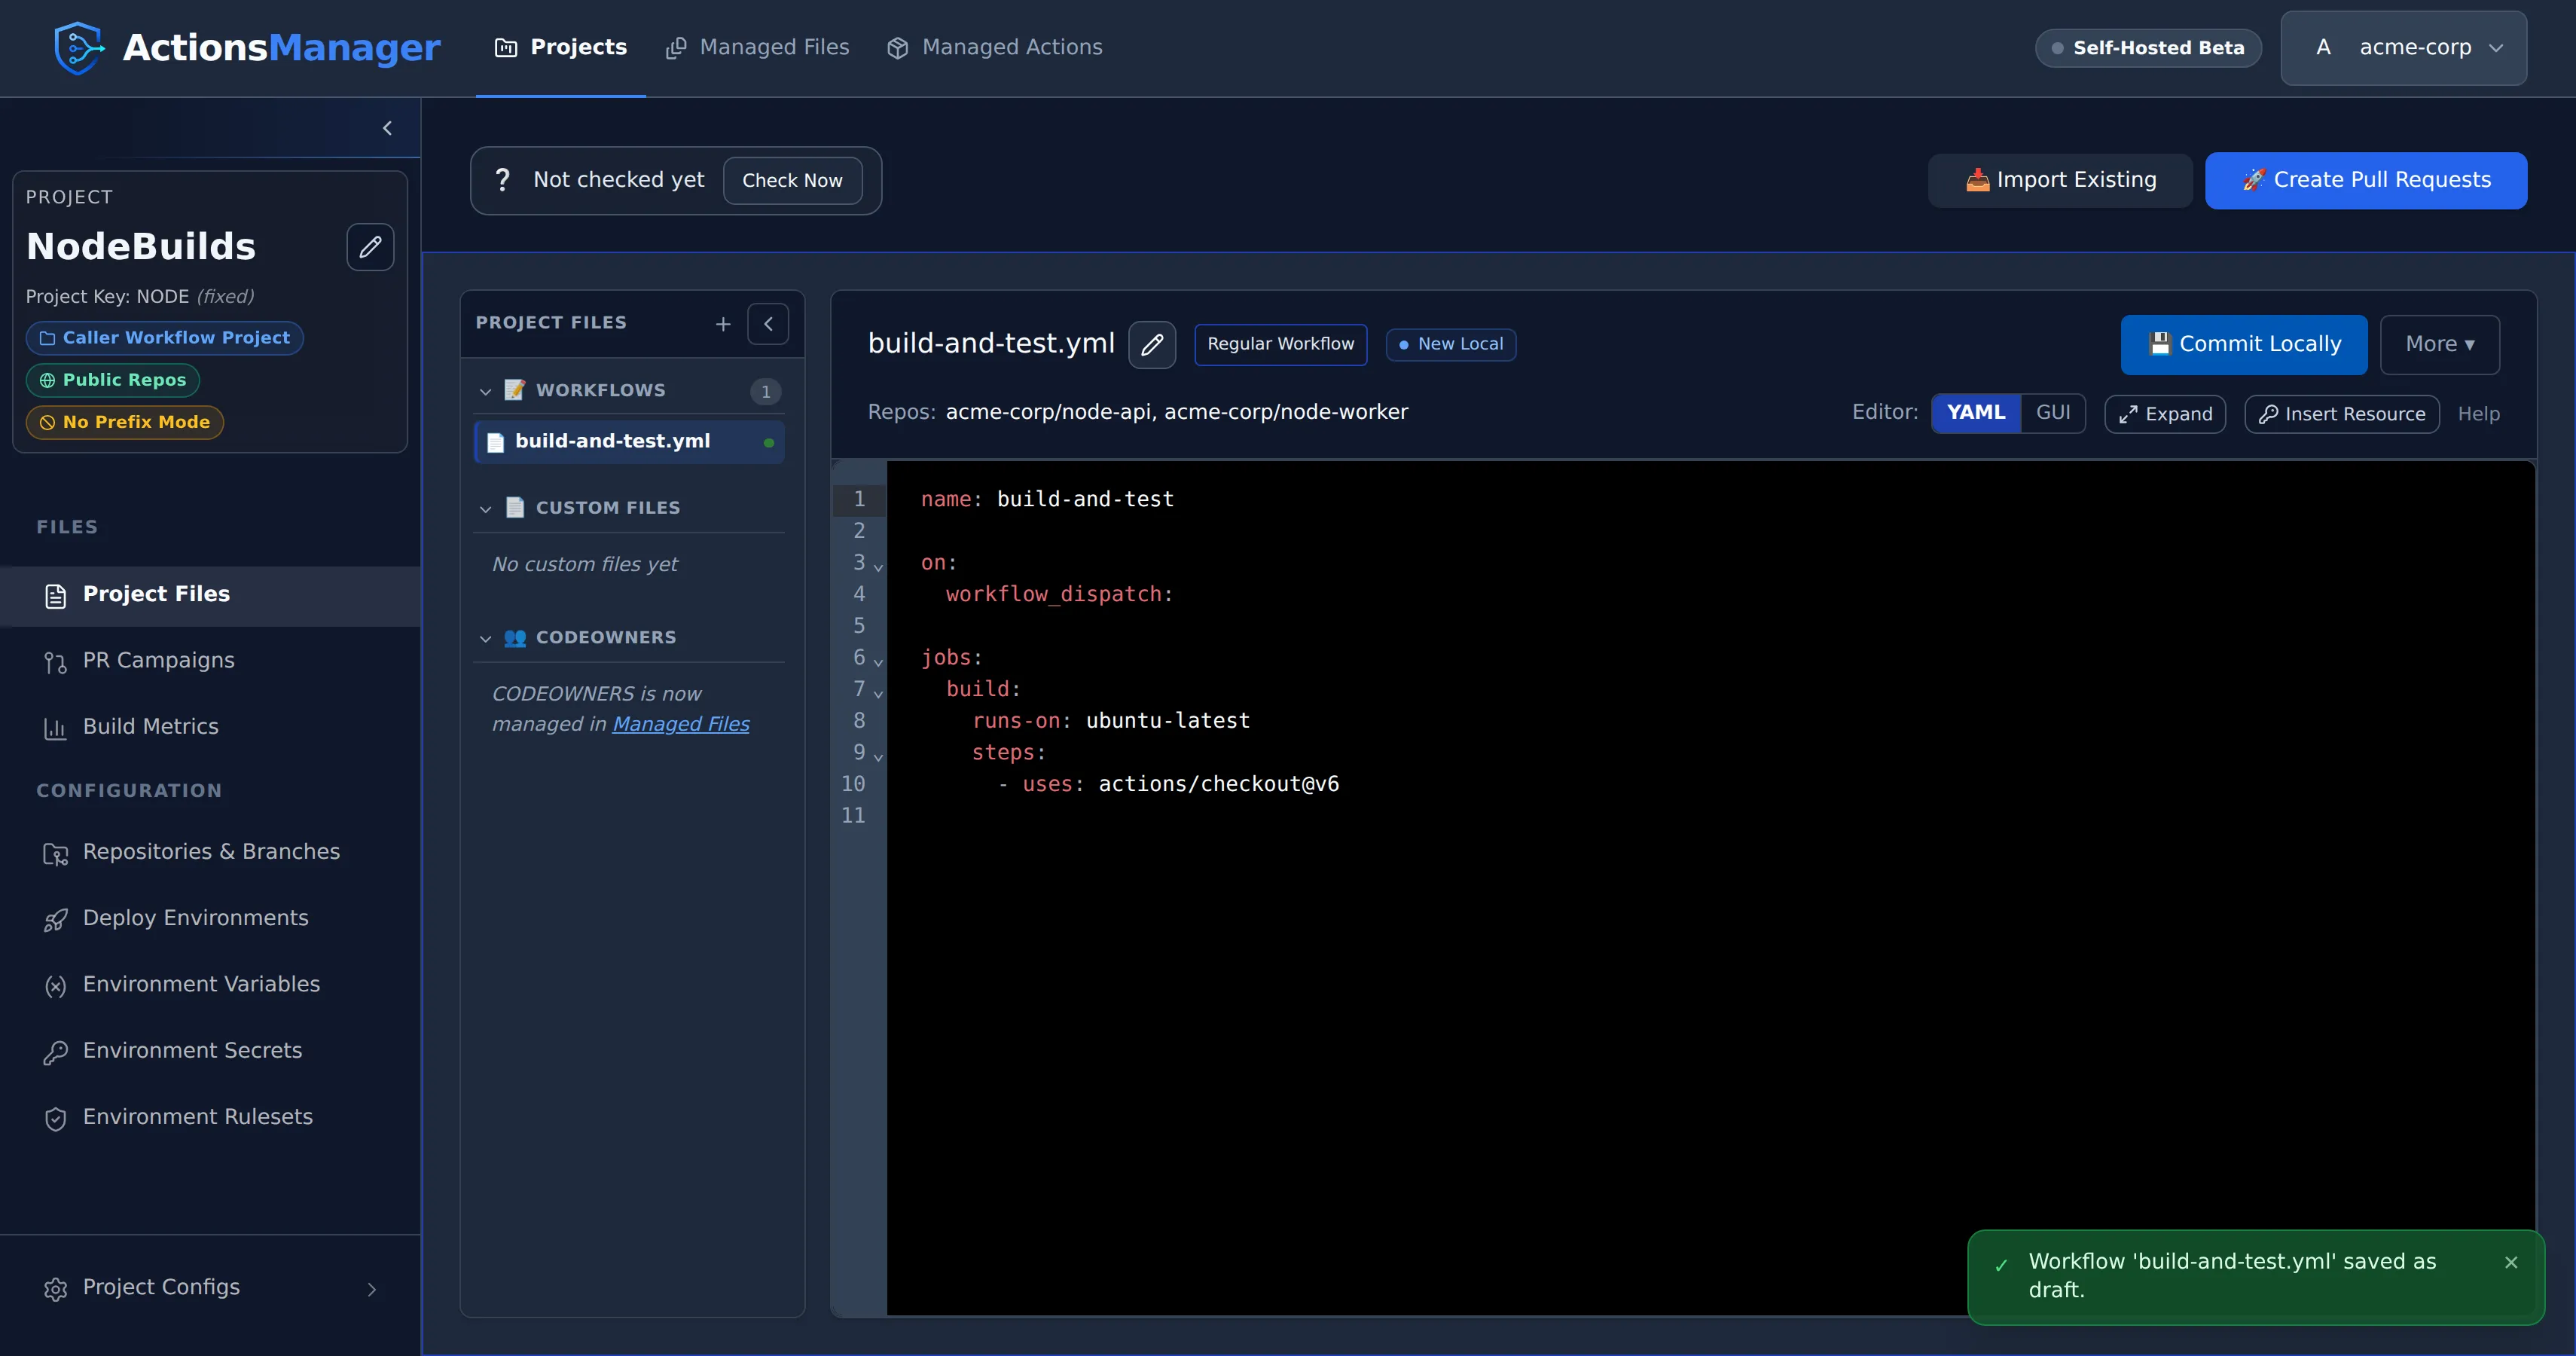Click the Managed Files copy icon
Screen dimensions: 2576x1356
(676, 48)
